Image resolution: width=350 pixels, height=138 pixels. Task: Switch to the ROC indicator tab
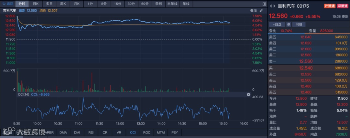point(147,133)
